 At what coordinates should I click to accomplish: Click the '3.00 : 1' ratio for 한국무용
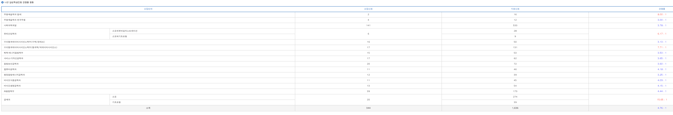point(662,20)
